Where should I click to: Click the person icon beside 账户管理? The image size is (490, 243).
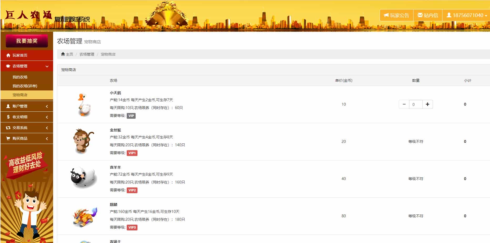(8, 106)
